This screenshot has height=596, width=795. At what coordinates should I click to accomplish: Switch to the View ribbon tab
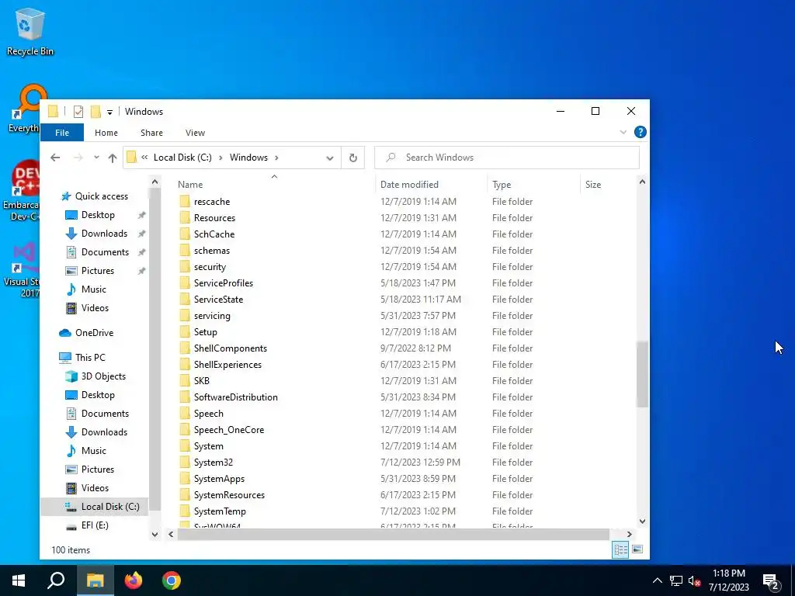195,133
